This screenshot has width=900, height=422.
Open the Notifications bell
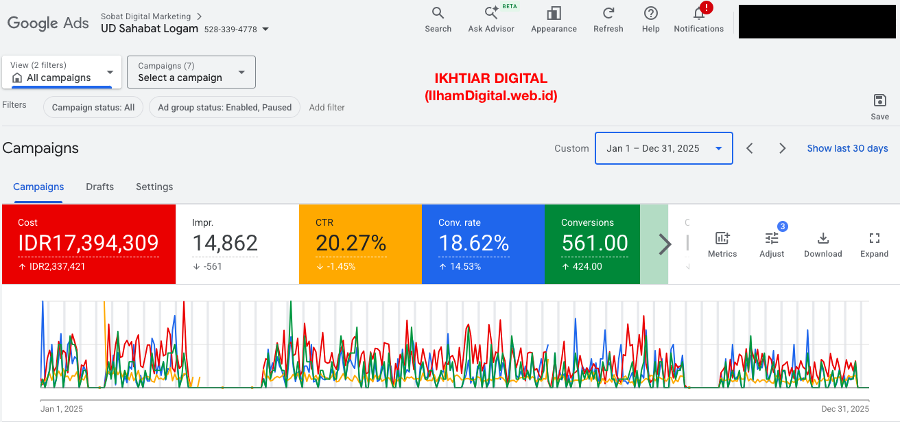(x=698, y=14)
